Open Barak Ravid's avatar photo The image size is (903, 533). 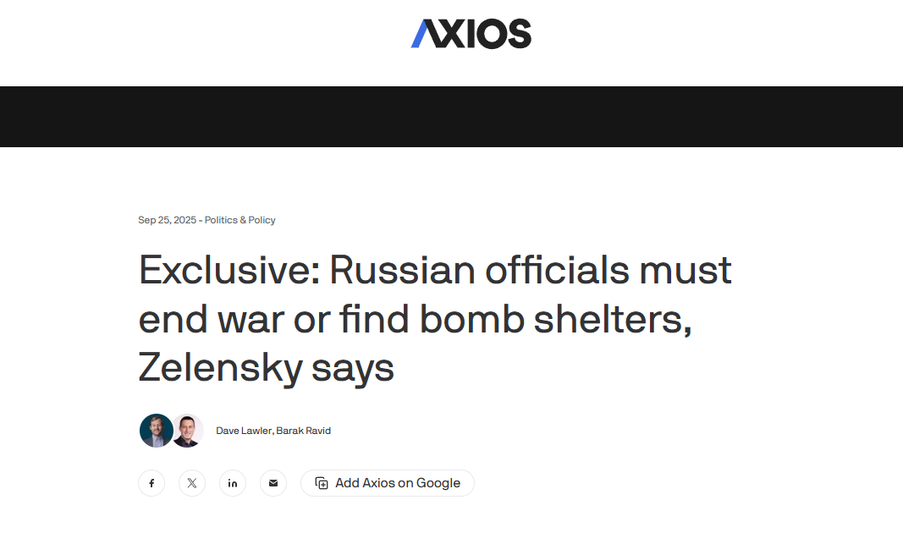(x=188, y=431)
